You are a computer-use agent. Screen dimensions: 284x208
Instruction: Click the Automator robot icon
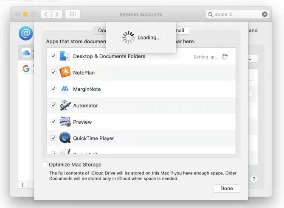tap(65, 105)
